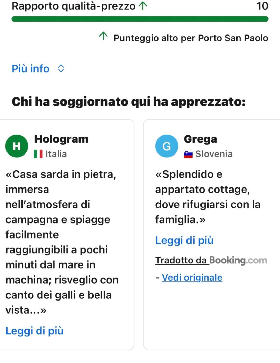Click Grega's blue G avatar
Viewport: 280px width, 363px height.
click(167, 146)
